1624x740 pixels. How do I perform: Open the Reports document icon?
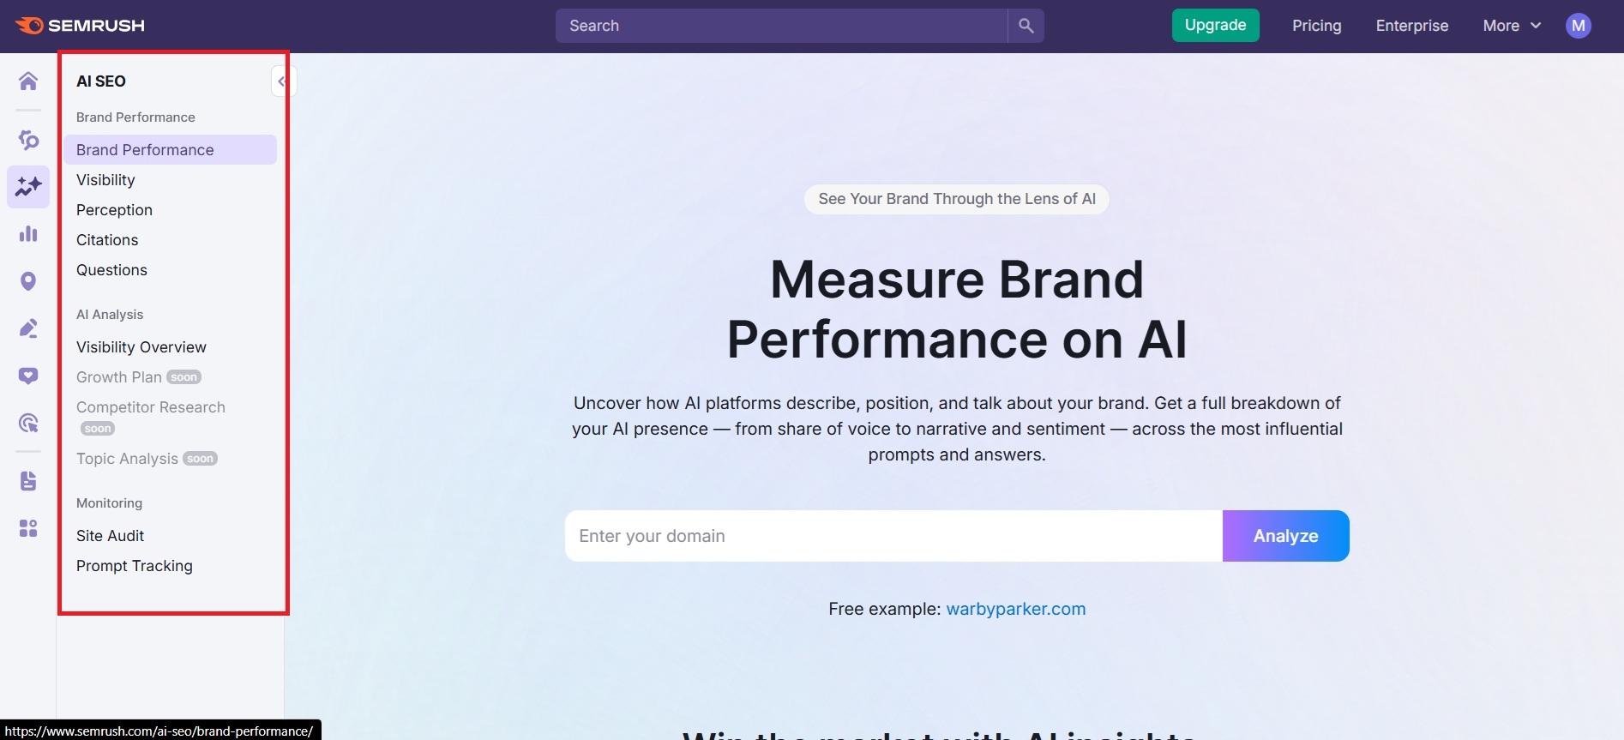[x=28, y=480]
